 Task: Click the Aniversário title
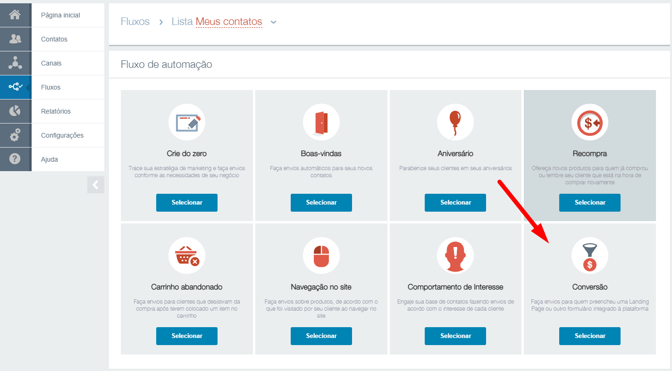455,154
